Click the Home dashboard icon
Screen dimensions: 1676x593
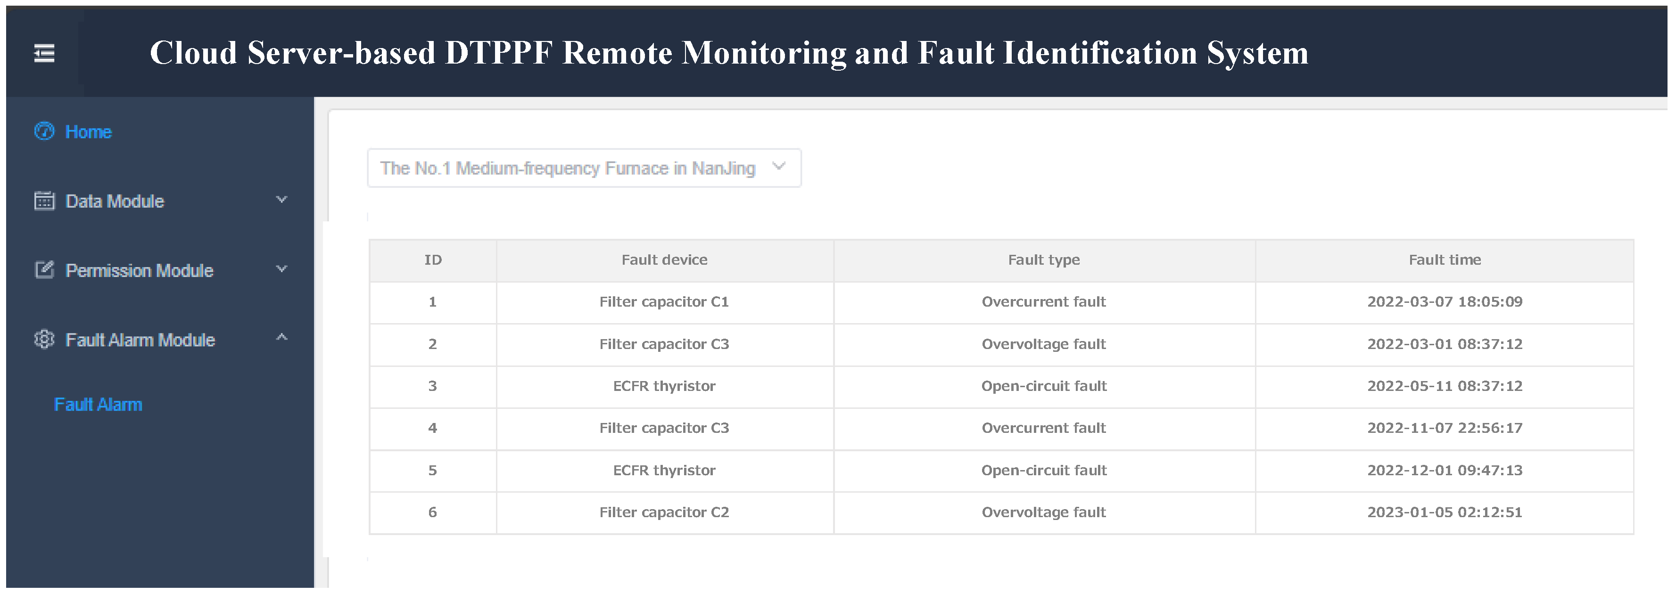[44, 131]
